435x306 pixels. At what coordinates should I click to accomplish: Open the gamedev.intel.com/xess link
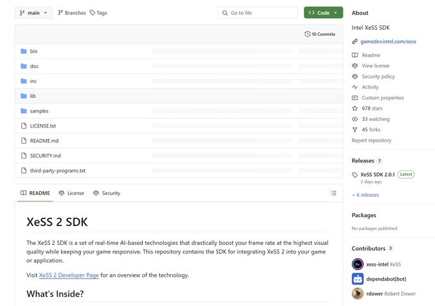[x=388, y=42]
